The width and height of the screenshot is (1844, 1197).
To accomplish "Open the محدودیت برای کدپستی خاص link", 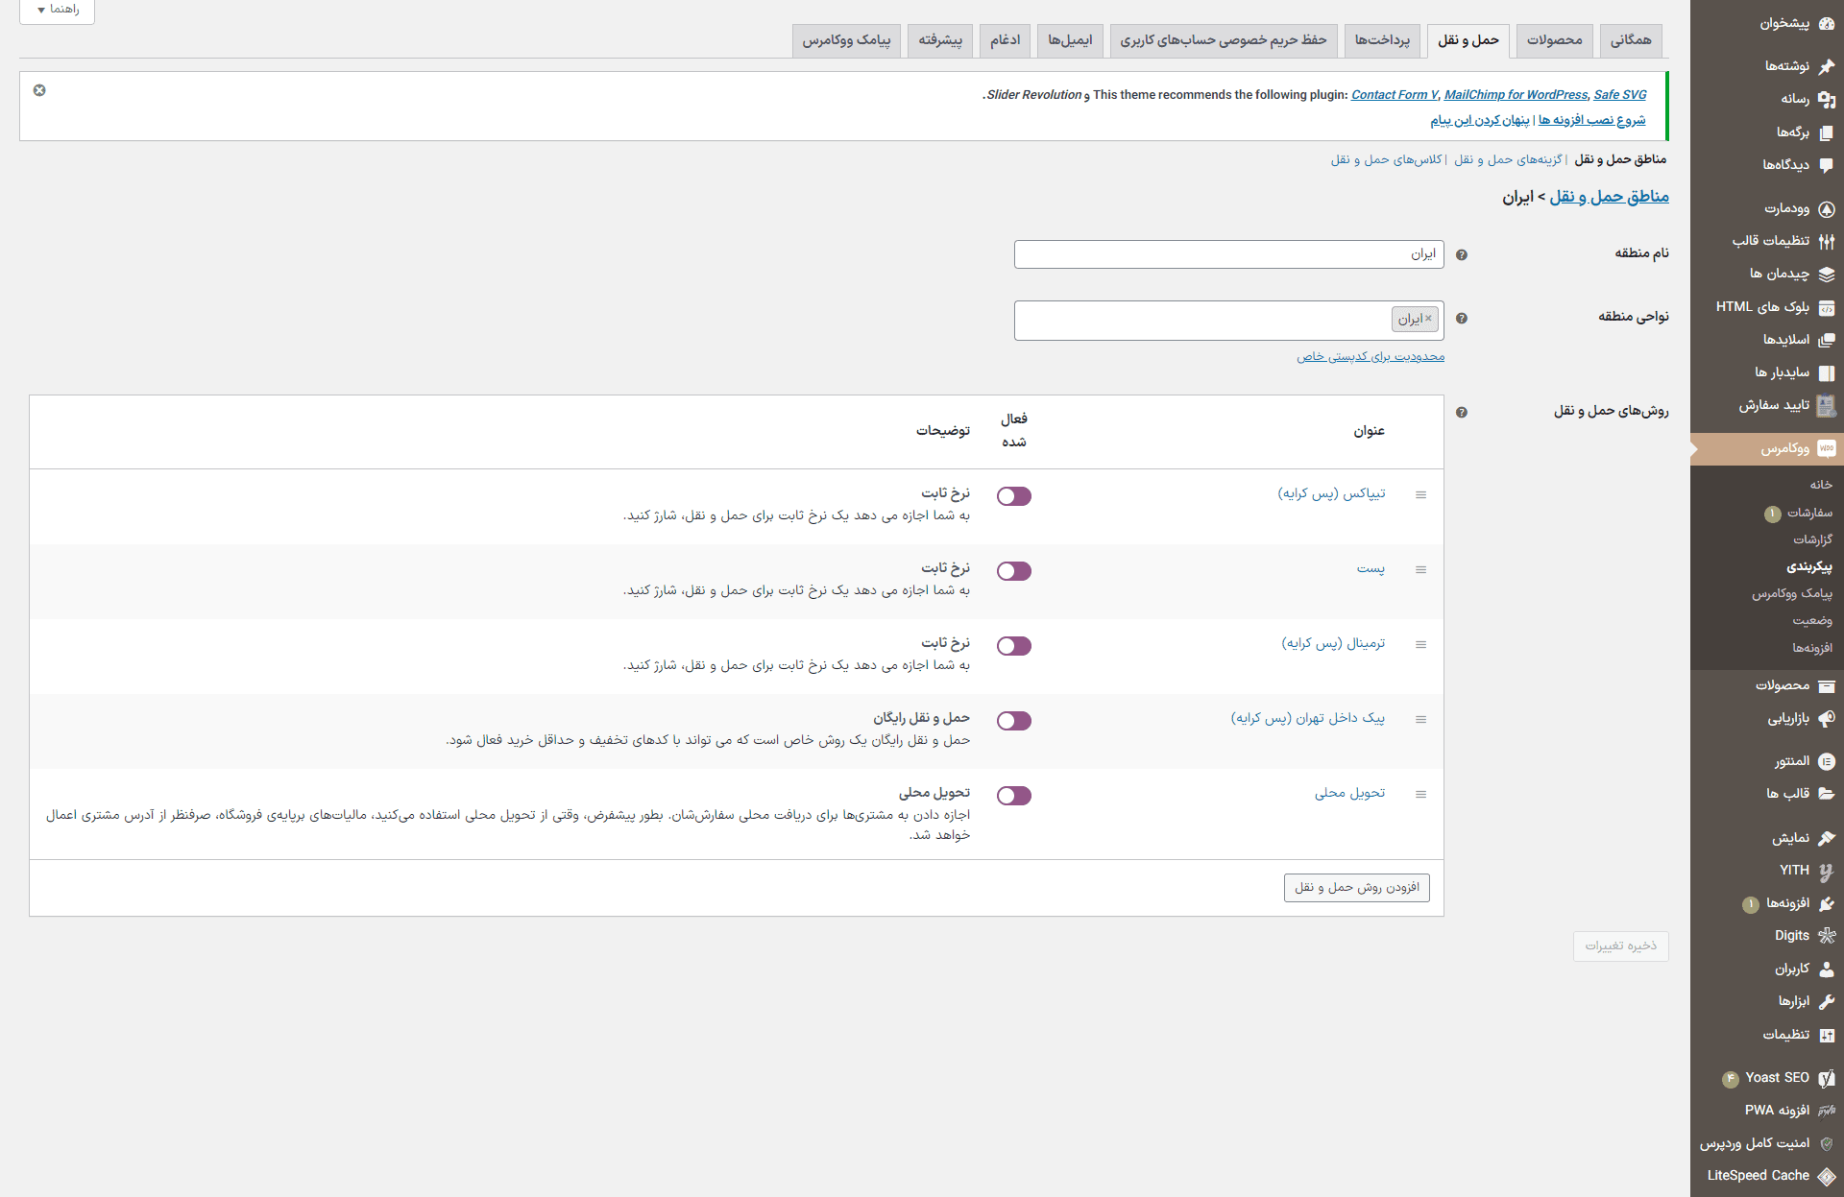I will pyautogui.click(x=1371, y=357).
